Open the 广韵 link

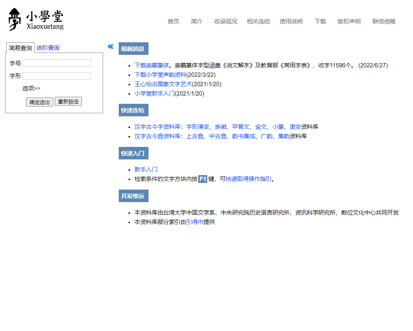coord(266,136)
